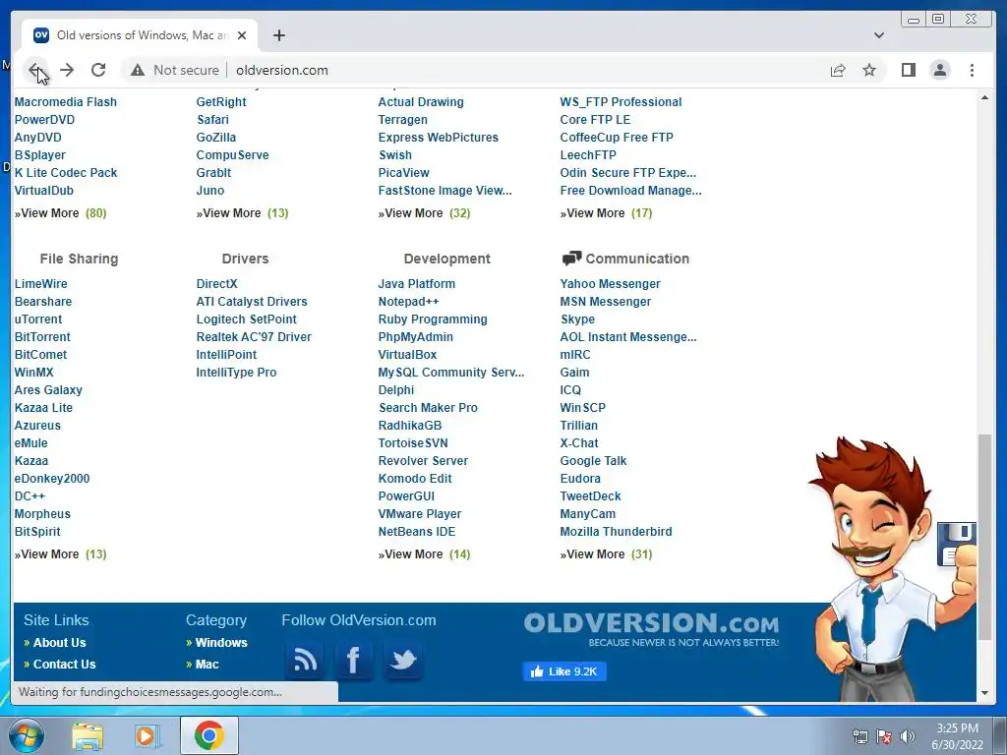
Task: Click the browser back arrow
Action: pyautogui.click(x=35, y=70)
